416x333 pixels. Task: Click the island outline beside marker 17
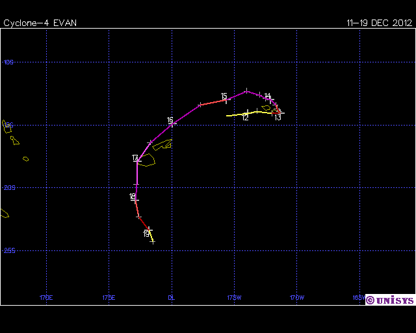(146, 159)
